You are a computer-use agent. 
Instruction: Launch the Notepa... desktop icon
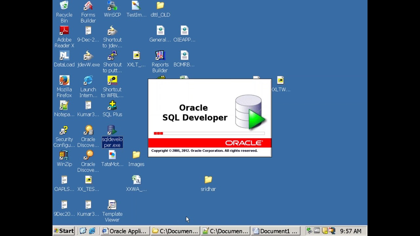click(64, 109)
